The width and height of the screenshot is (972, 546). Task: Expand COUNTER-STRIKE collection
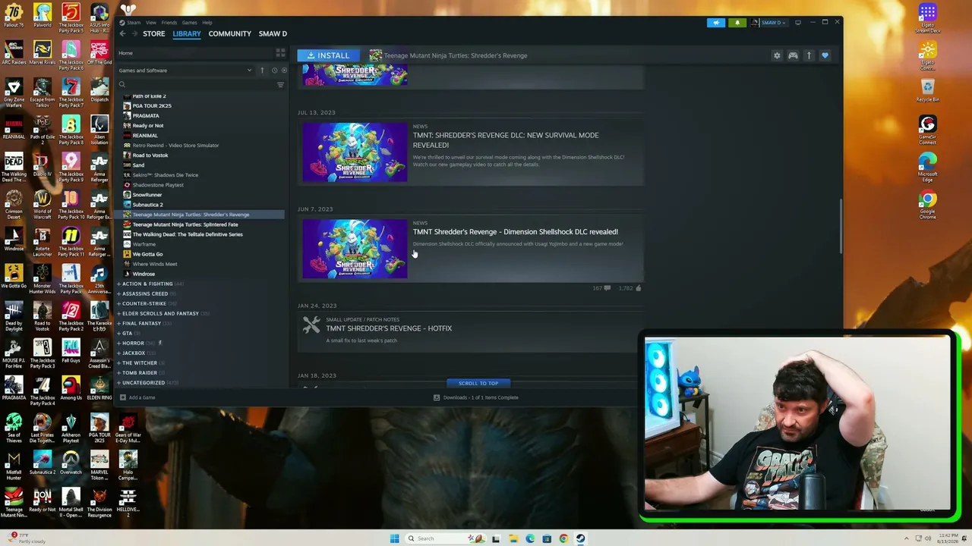144,303
